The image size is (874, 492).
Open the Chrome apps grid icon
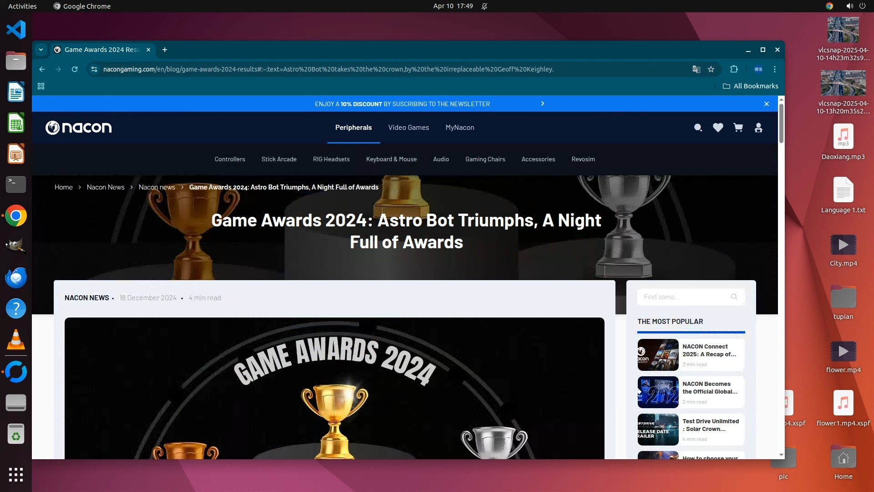click(x=41, y=86)
